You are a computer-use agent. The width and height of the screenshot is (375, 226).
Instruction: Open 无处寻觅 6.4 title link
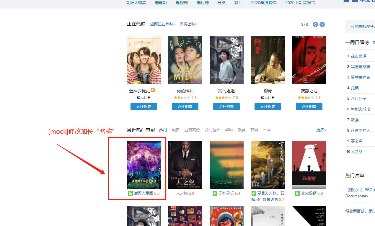pyautogui.click(x=226, y=193)
